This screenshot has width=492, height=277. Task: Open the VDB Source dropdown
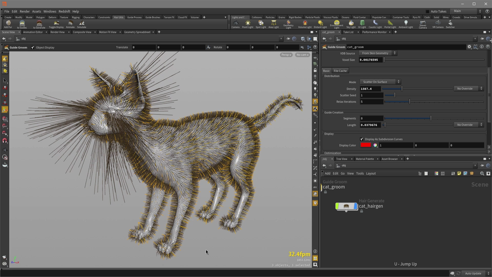(378, 53)
